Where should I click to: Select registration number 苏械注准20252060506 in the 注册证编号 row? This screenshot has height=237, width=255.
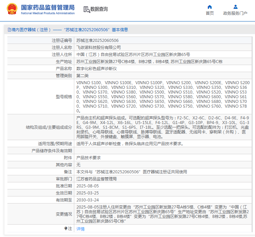point(97,40)
